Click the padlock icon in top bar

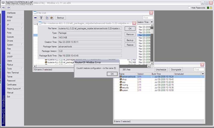point(211,8)
